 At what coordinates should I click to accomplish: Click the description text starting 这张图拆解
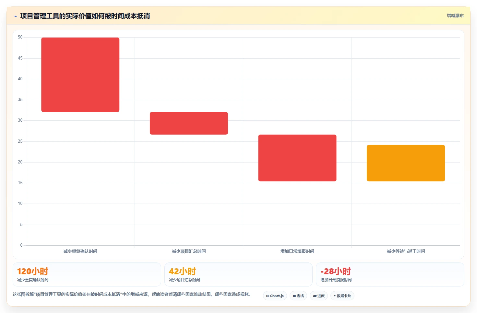132,294
